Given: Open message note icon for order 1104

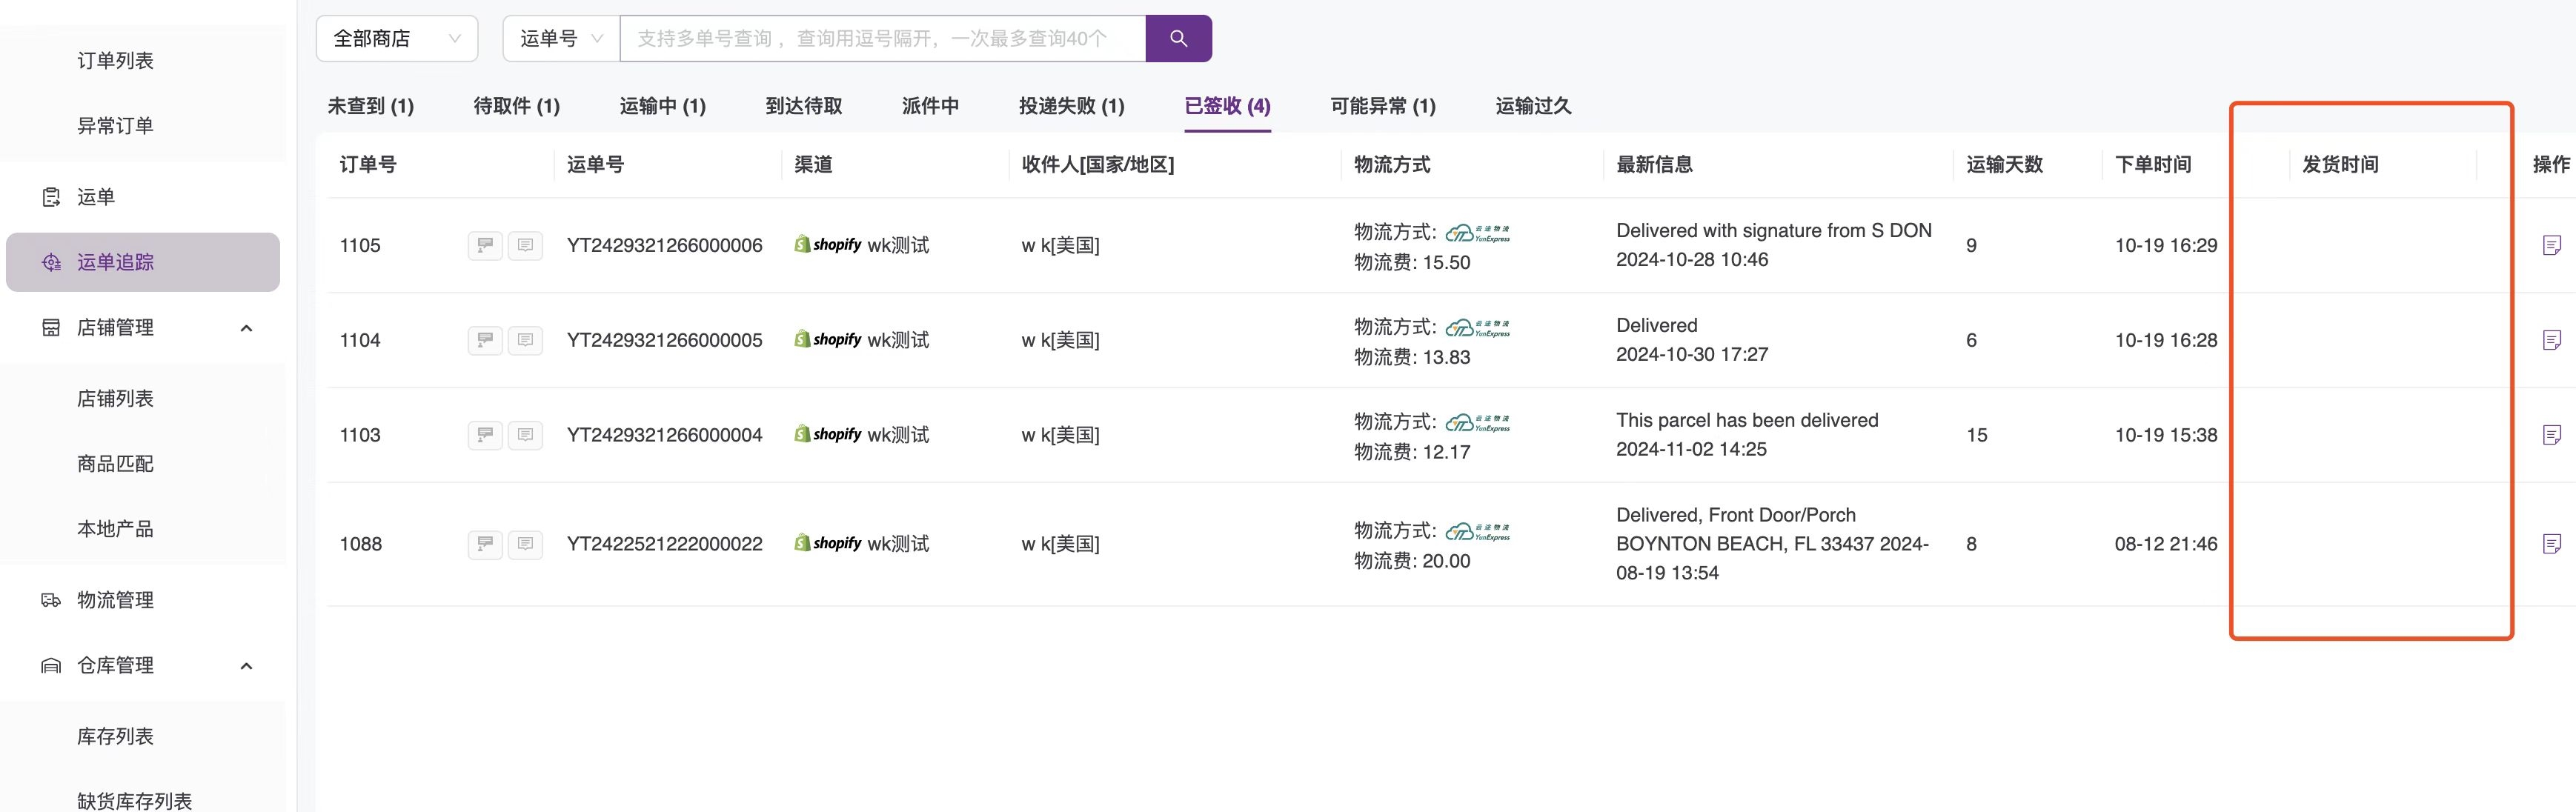Looking at the screenshot, I should pyautogui.click(x=525, y=340).
